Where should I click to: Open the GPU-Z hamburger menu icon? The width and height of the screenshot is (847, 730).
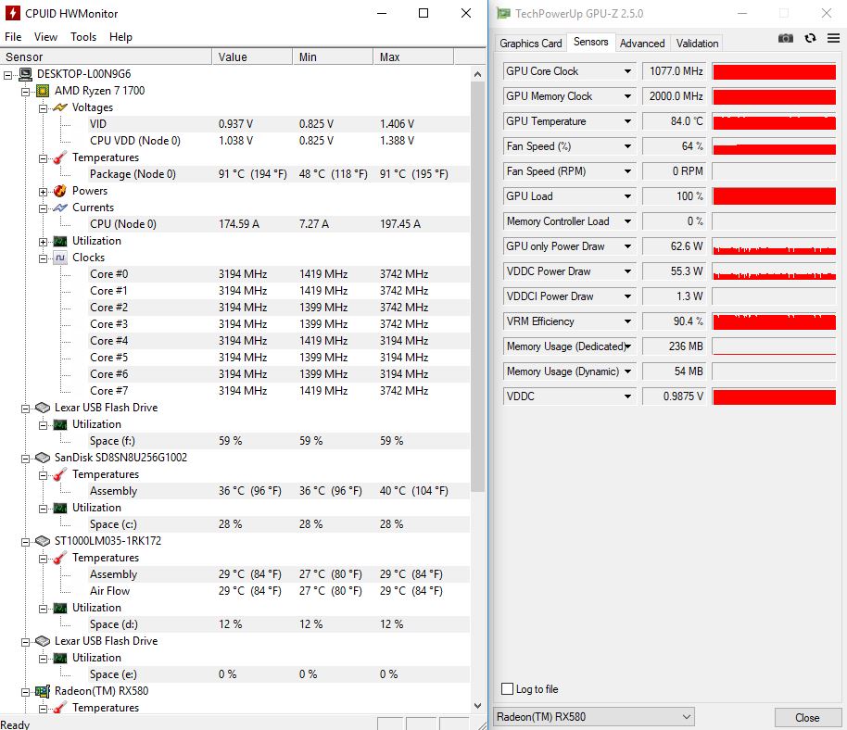[833, 38]
